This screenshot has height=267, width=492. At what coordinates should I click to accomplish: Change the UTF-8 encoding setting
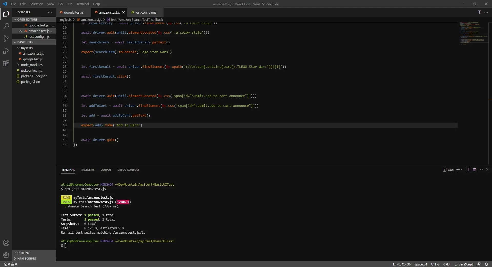pos(435,264)
